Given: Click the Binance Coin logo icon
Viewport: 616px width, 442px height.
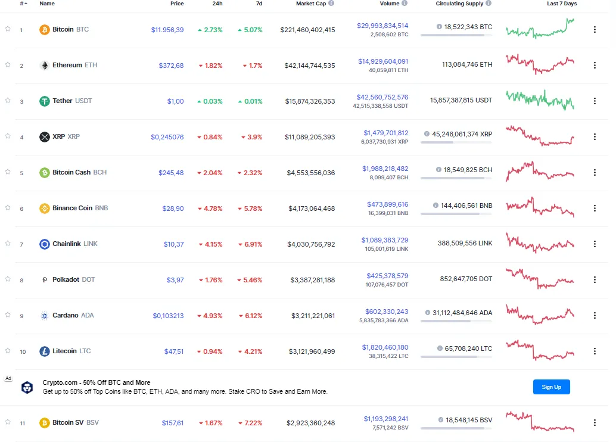Looking at the screenshot, I should tap(45, 208).
